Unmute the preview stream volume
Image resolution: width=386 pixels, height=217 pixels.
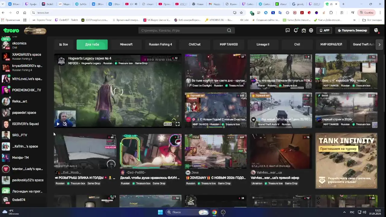pyautogui.click(x=65, y=124)
